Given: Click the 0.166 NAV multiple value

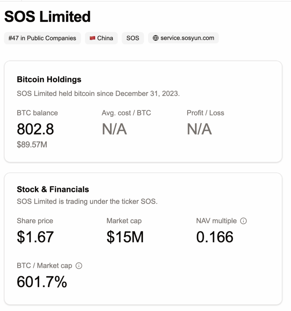Looking at the screenshot, I should click(x=215, y=237).
